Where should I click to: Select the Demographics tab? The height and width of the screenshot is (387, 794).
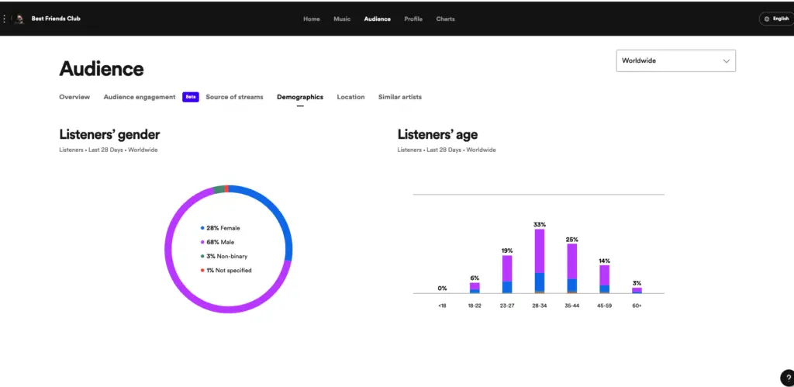(300, 97)
